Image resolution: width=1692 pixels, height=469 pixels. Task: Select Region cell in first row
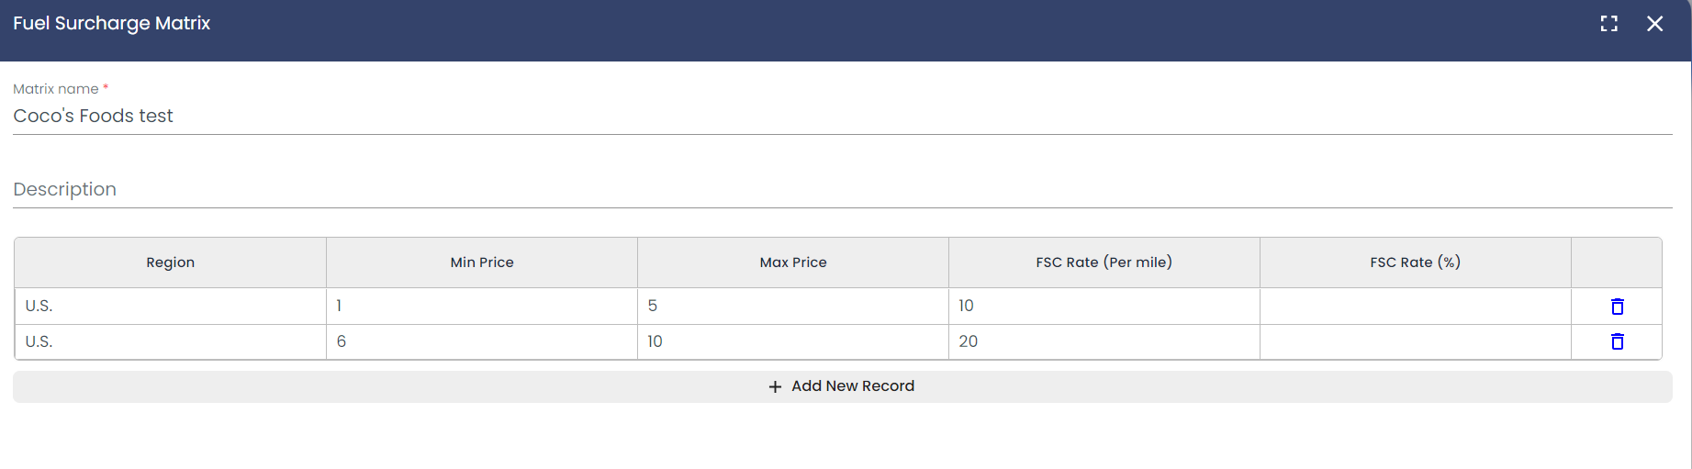click(170, 307)
